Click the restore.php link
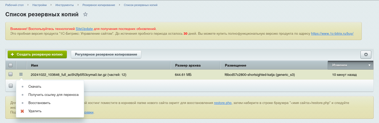379x123 pixels. pos(223,103)
